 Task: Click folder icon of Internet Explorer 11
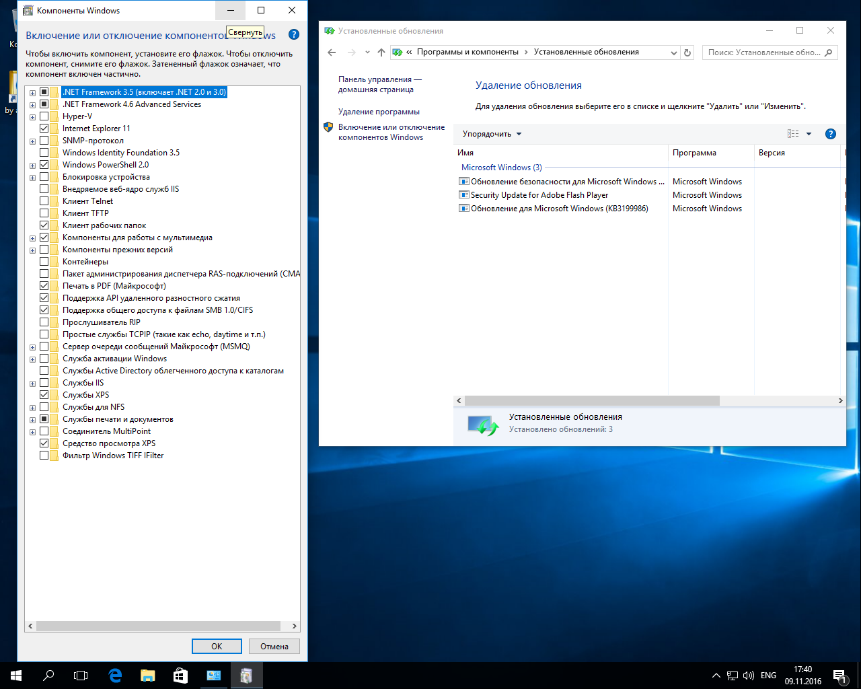55,129
